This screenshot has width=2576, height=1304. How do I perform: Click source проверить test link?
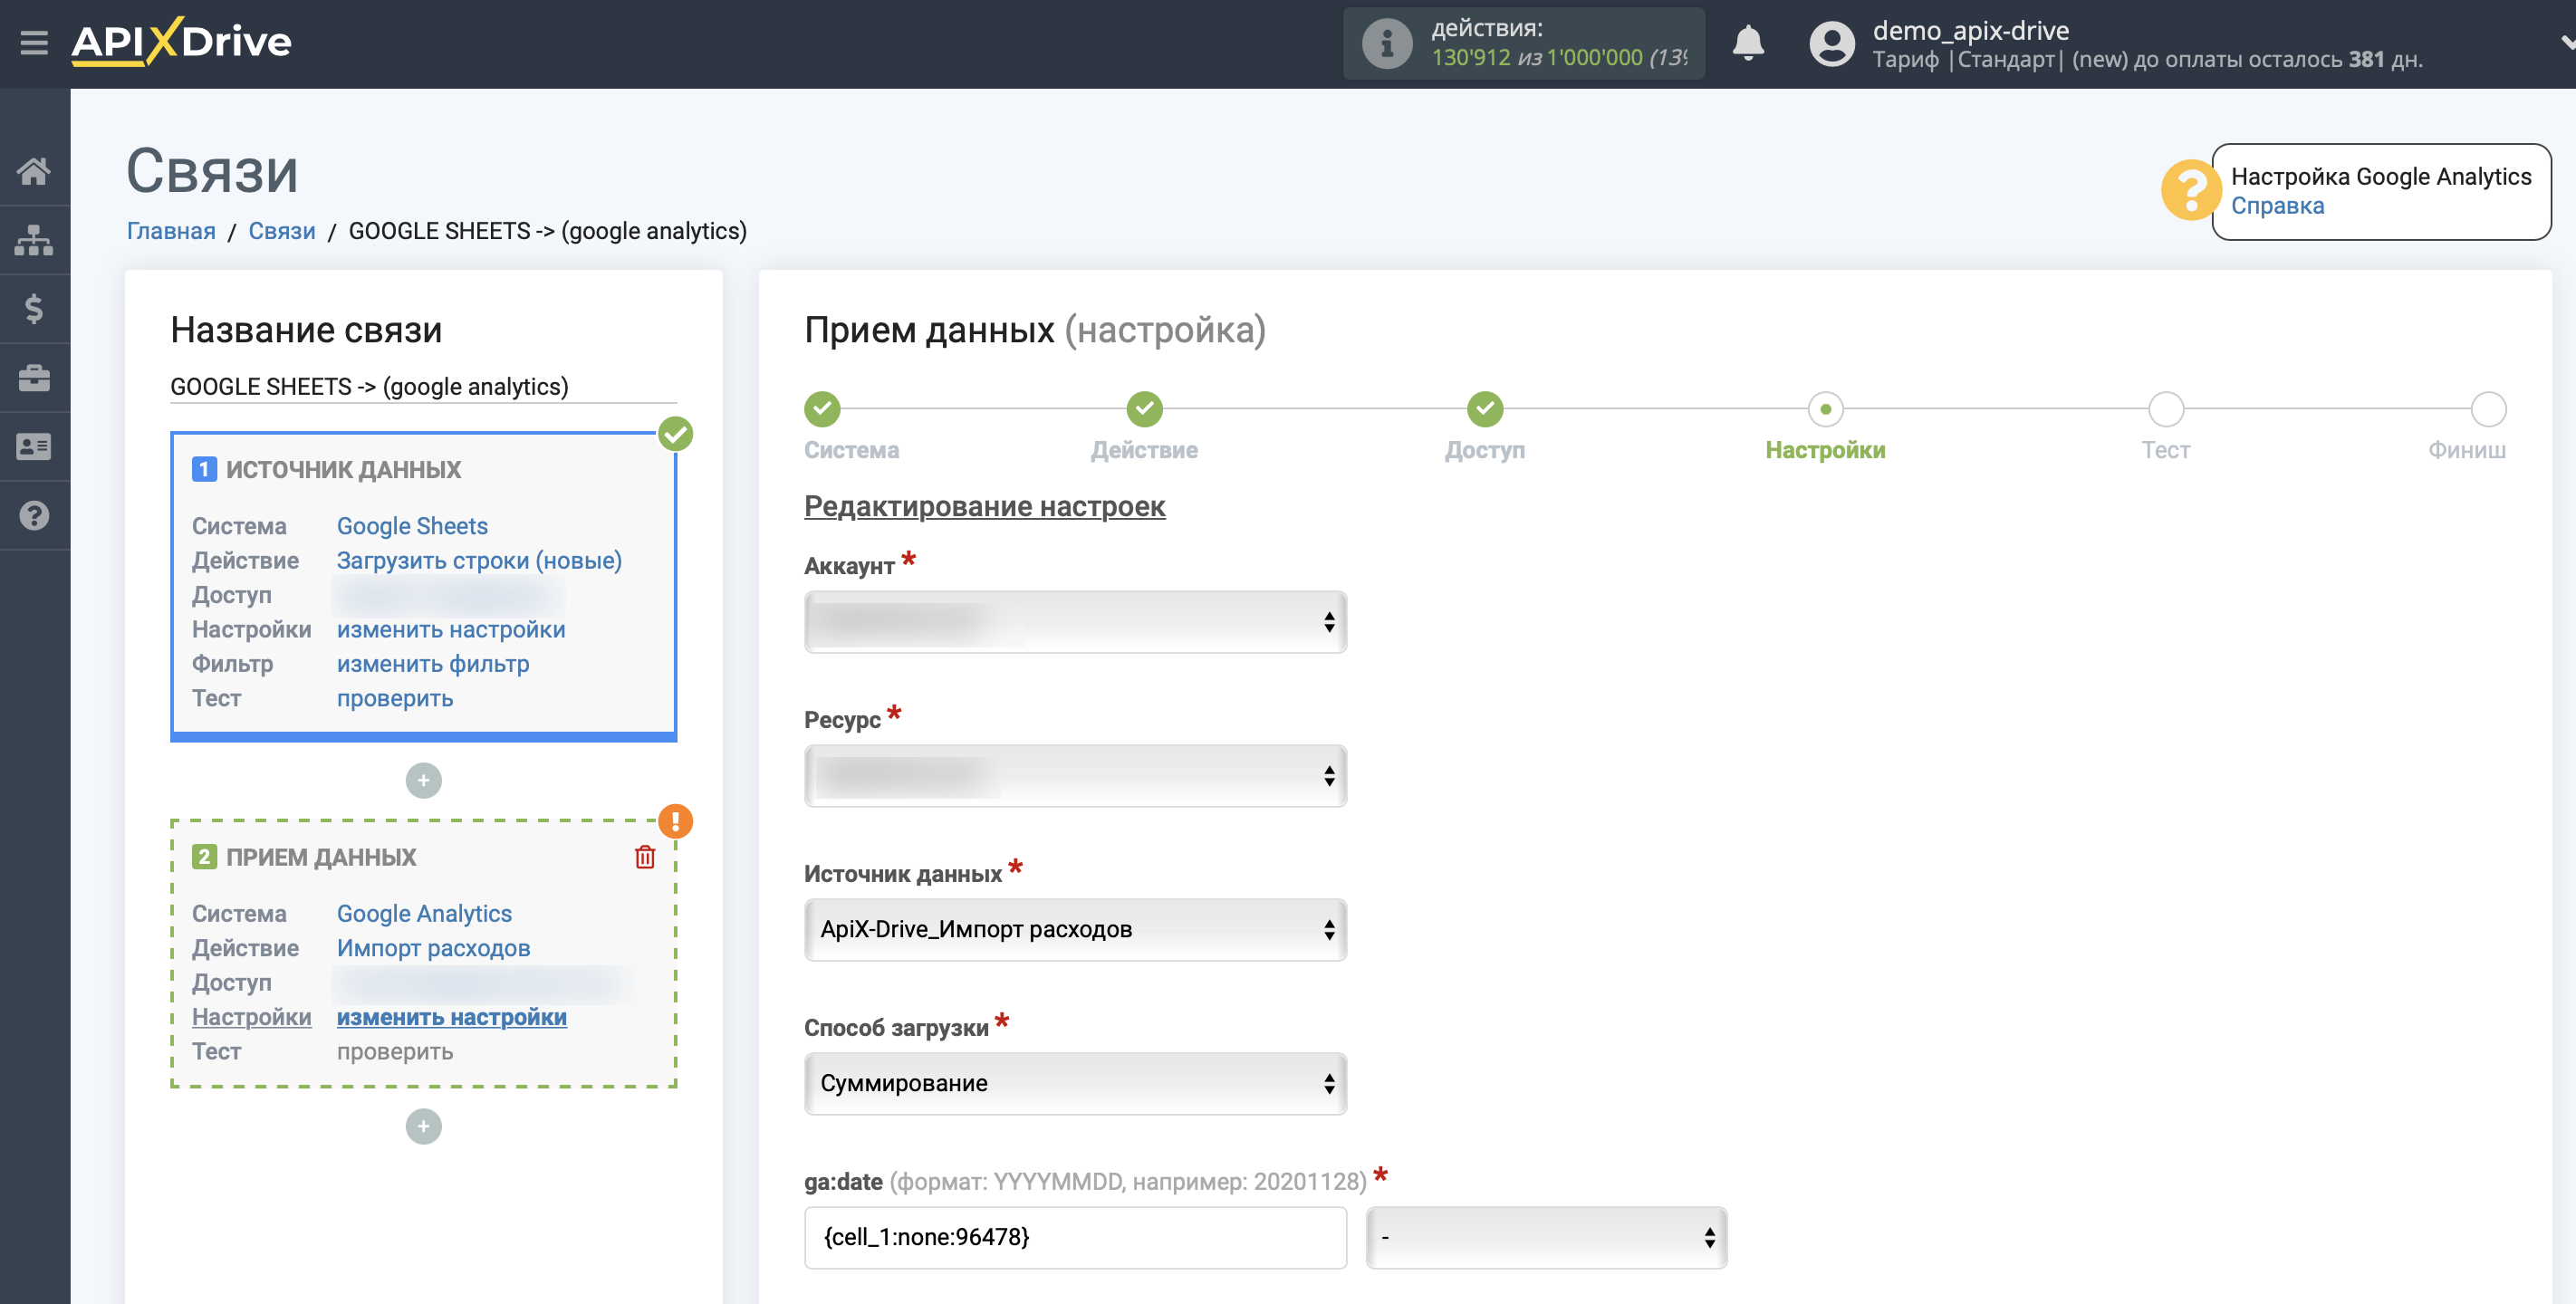click(x=395, y=698)
